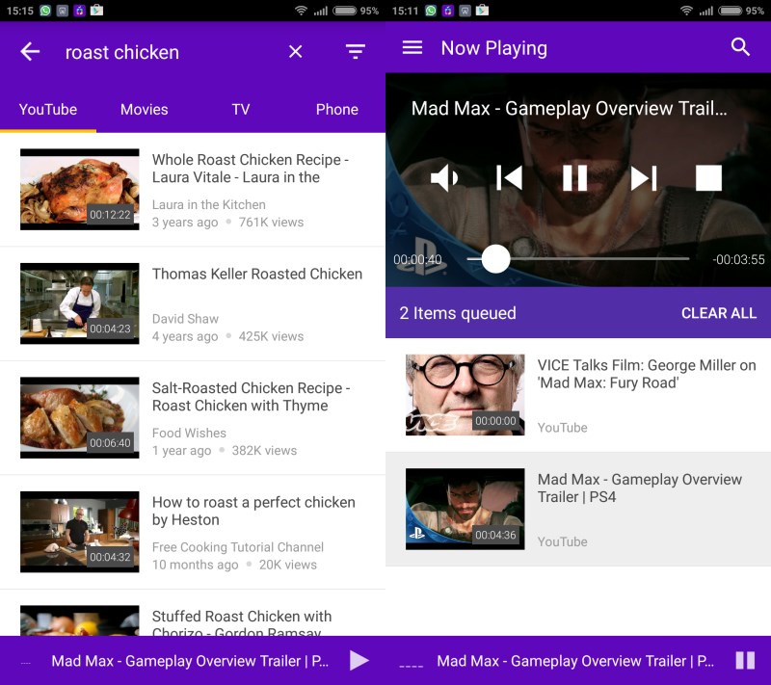Screen dimensions: 771x685
Task: Mute audio with the volume icon
Action: [445, 177]
